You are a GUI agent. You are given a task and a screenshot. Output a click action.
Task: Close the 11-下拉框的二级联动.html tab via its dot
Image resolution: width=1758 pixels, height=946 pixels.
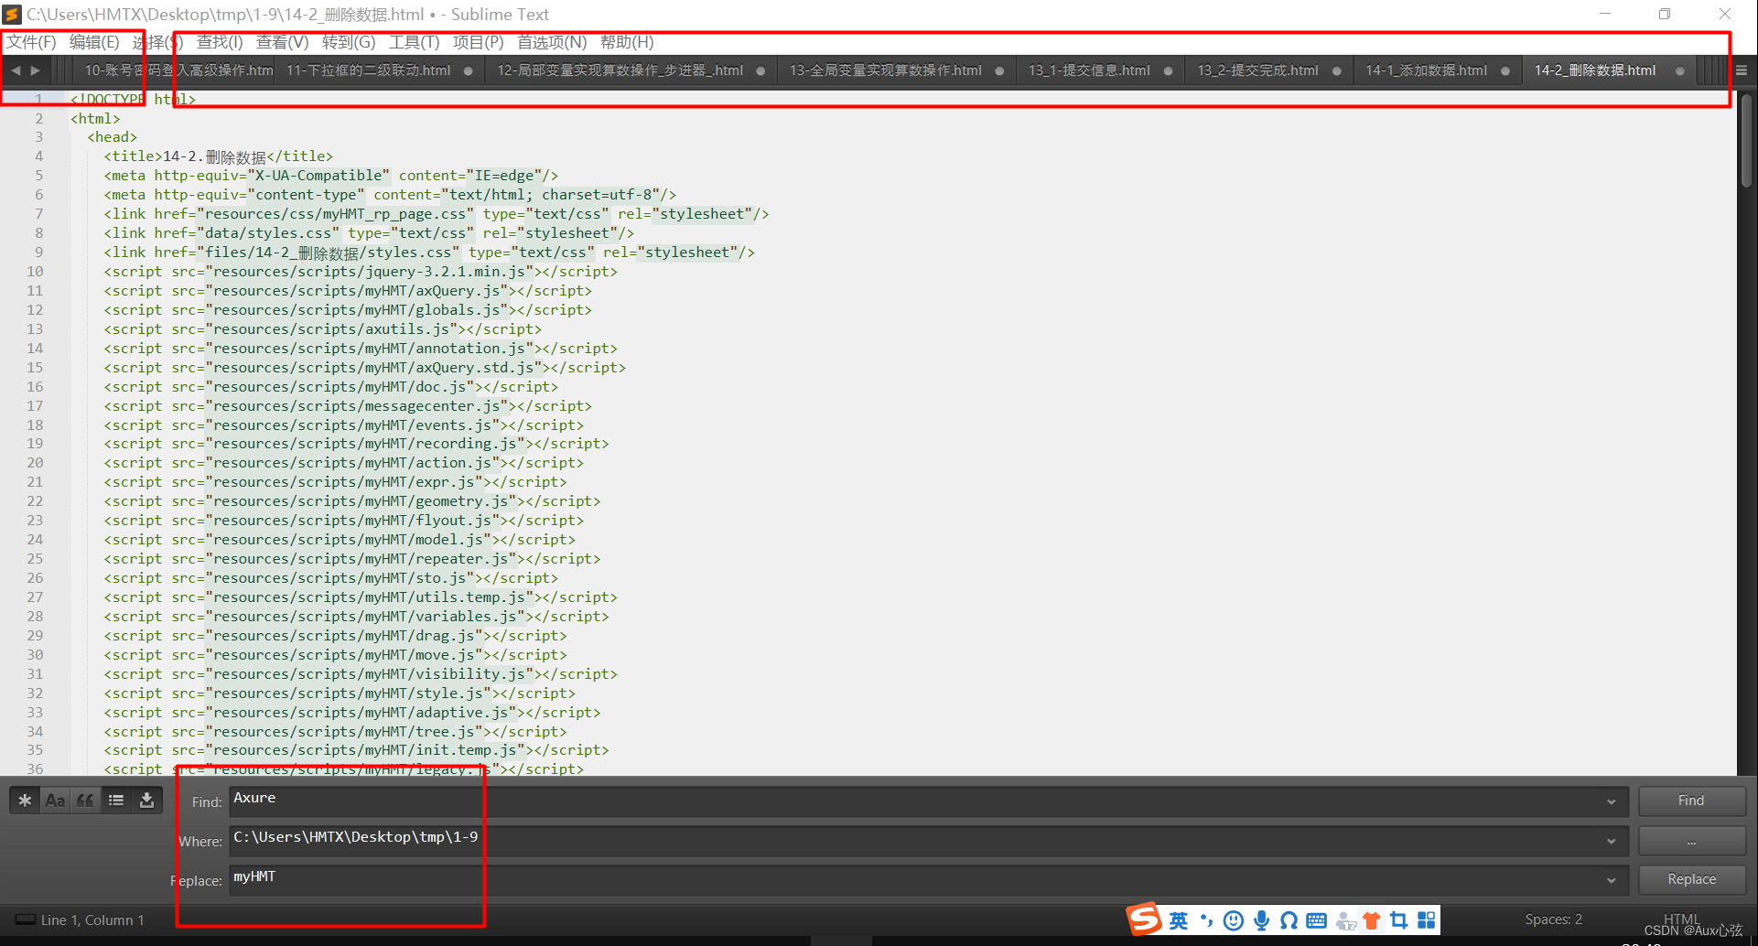click(x=469, y=71)
